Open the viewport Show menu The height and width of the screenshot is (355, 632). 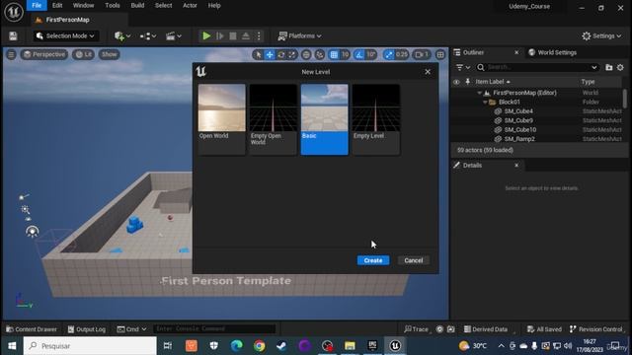[109, 55]
